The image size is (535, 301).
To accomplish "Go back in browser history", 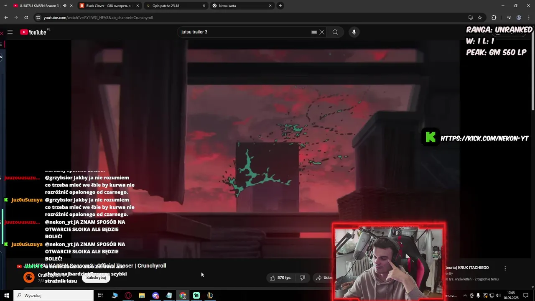I will click(6, 18).
